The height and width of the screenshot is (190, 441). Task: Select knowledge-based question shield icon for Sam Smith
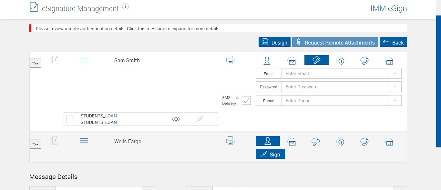point(340,60)
